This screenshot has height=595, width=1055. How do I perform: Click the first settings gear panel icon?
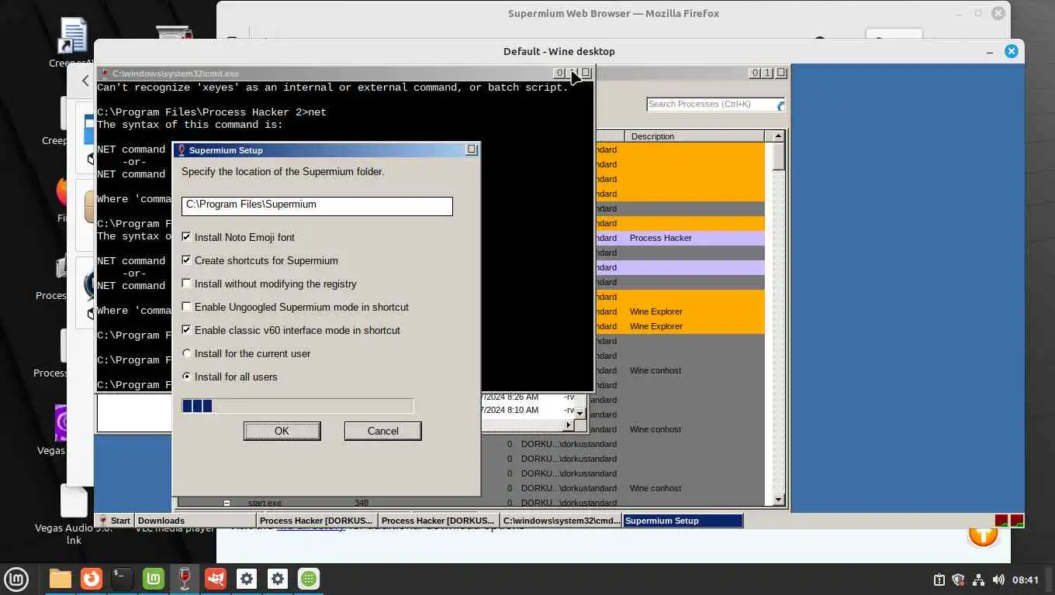(247, 579)
